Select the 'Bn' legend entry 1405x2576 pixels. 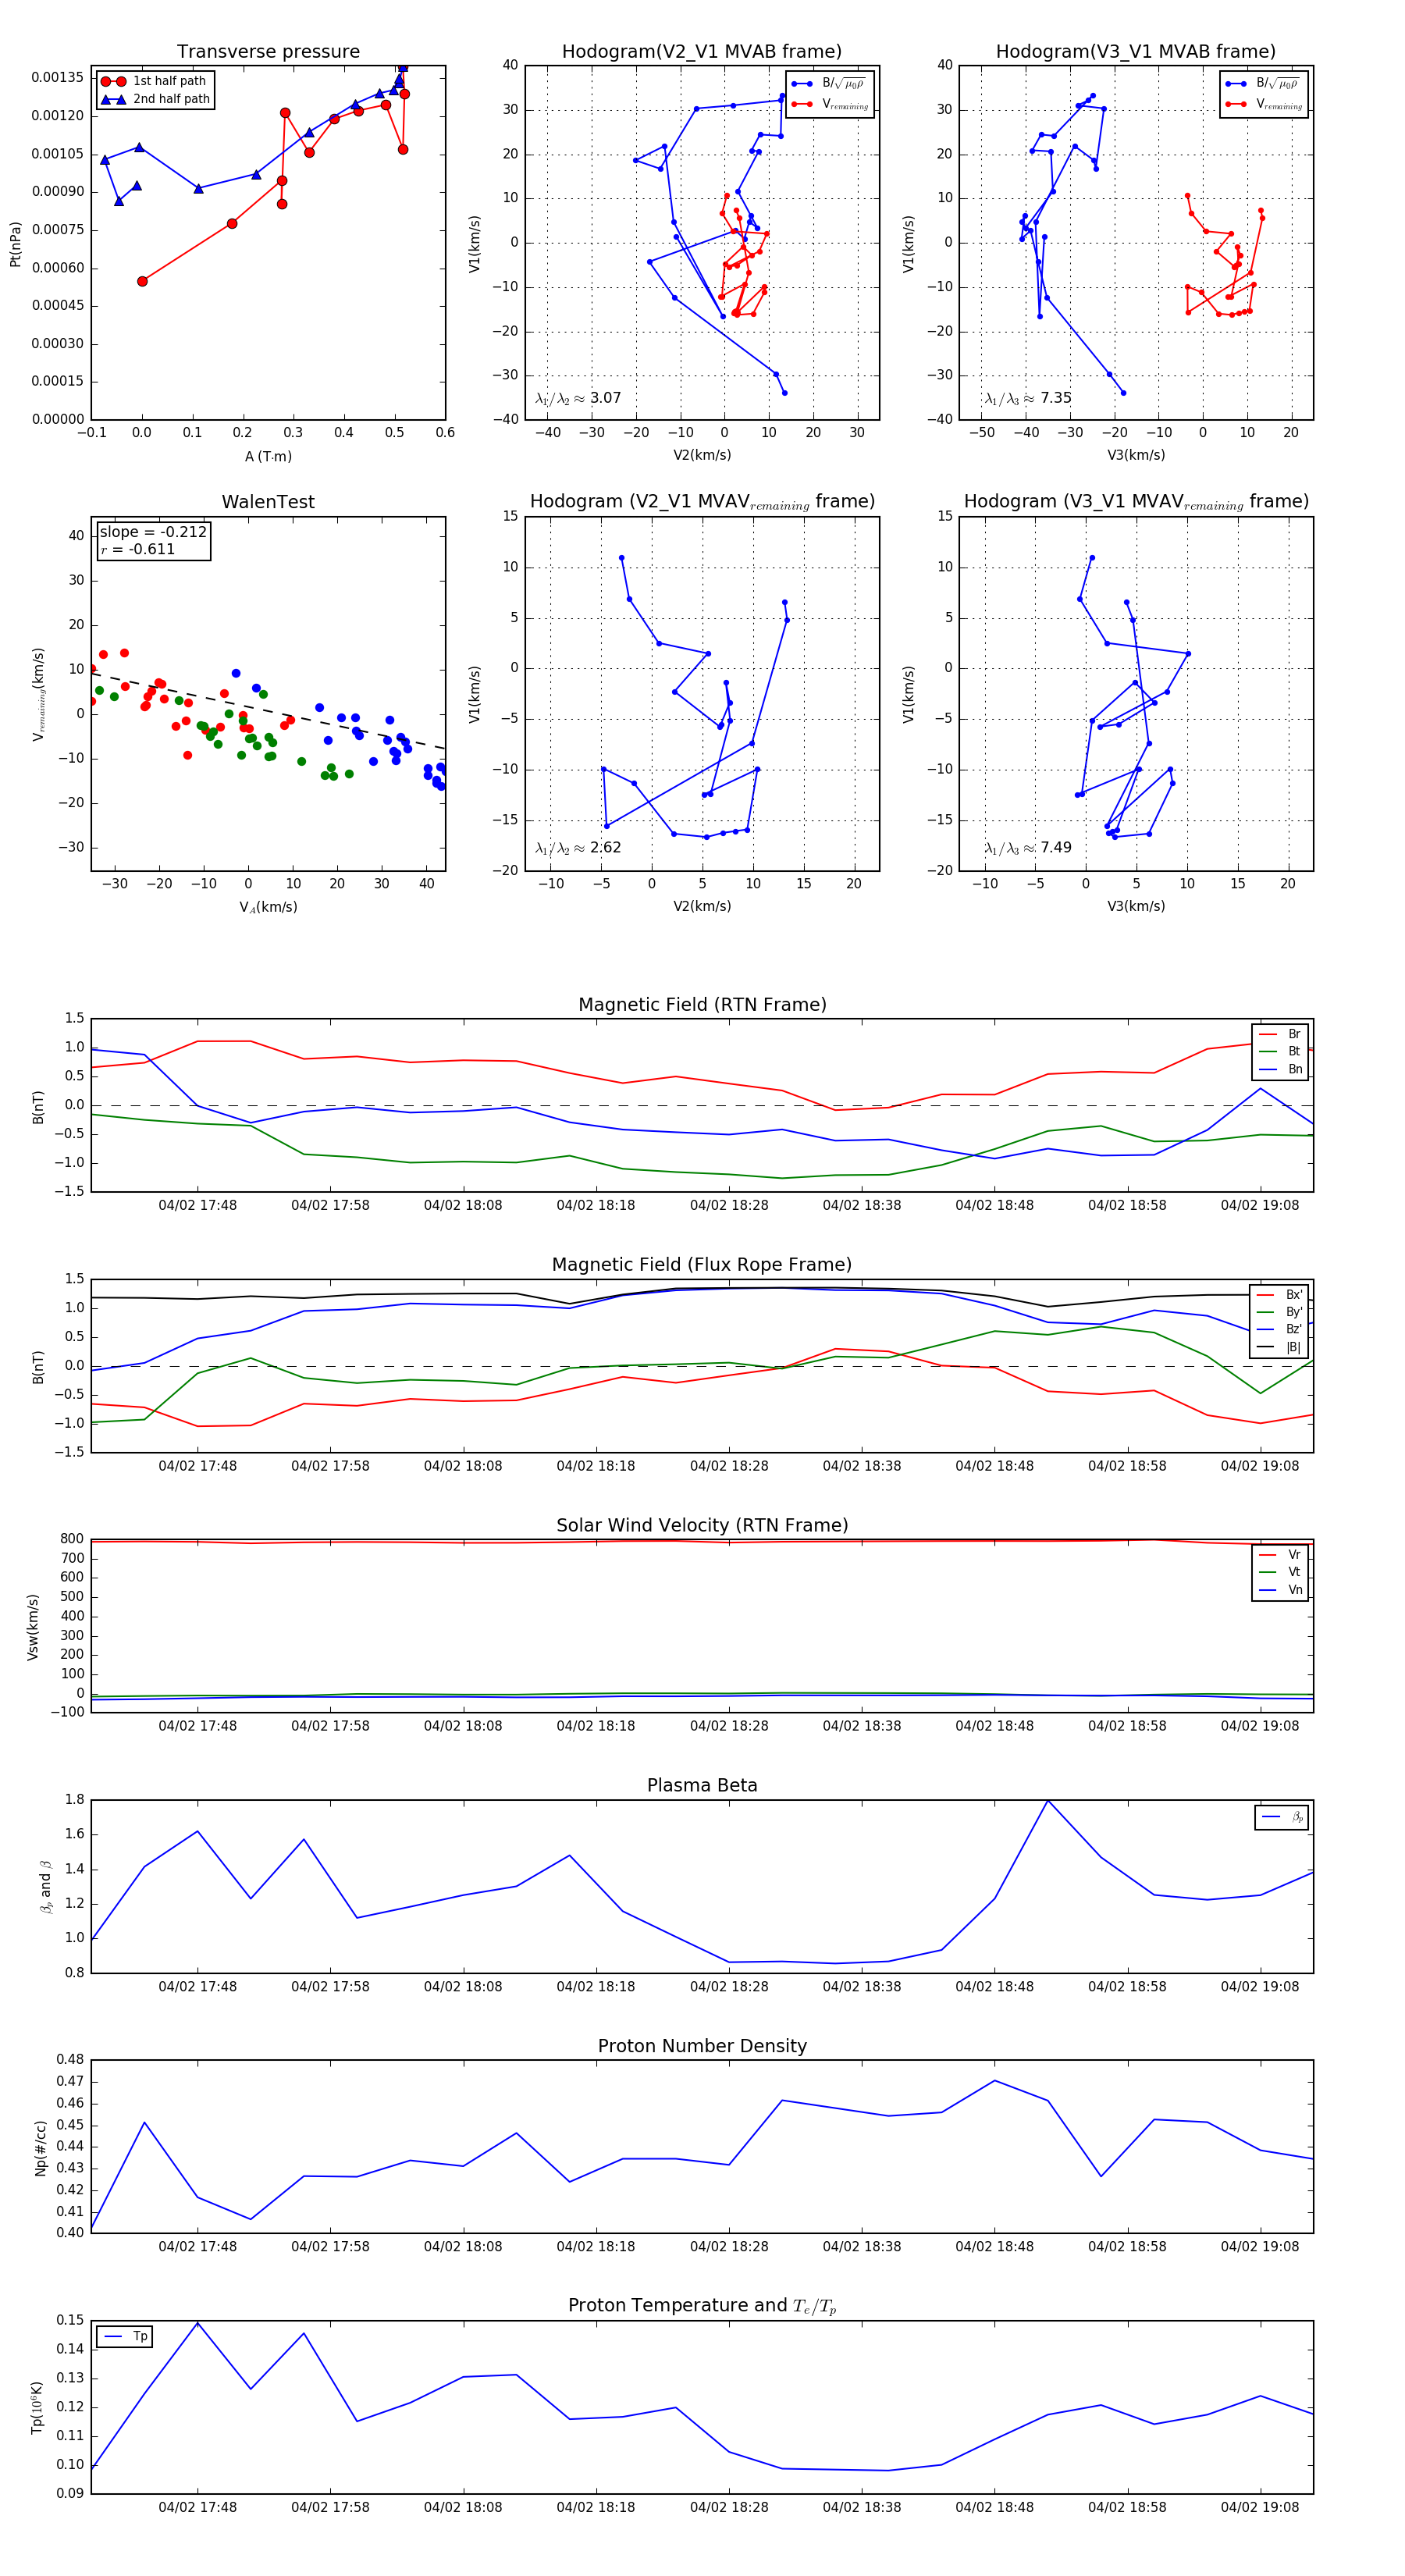pos(1280,1069)
